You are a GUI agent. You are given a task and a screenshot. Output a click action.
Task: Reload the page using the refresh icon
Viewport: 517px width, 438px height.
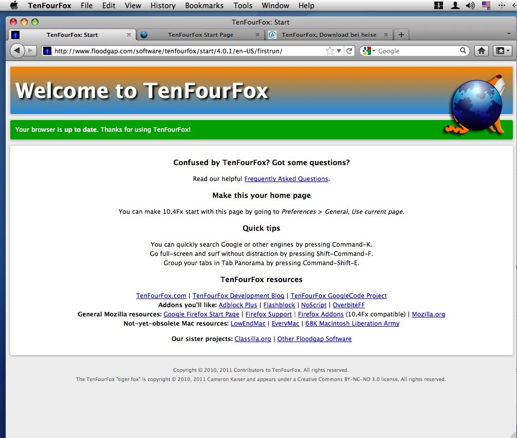click(349, 51)
